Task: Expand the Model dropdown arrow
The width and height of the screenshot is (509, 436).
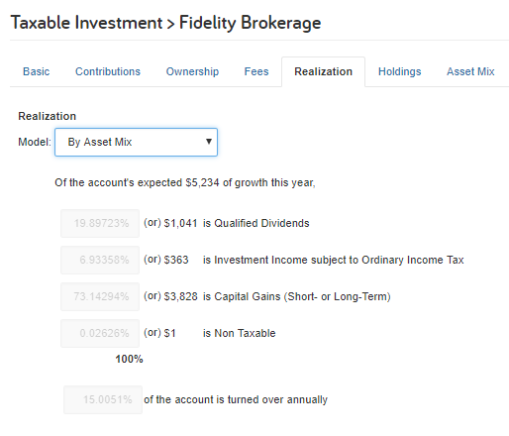Action: (x=209, y=142)
